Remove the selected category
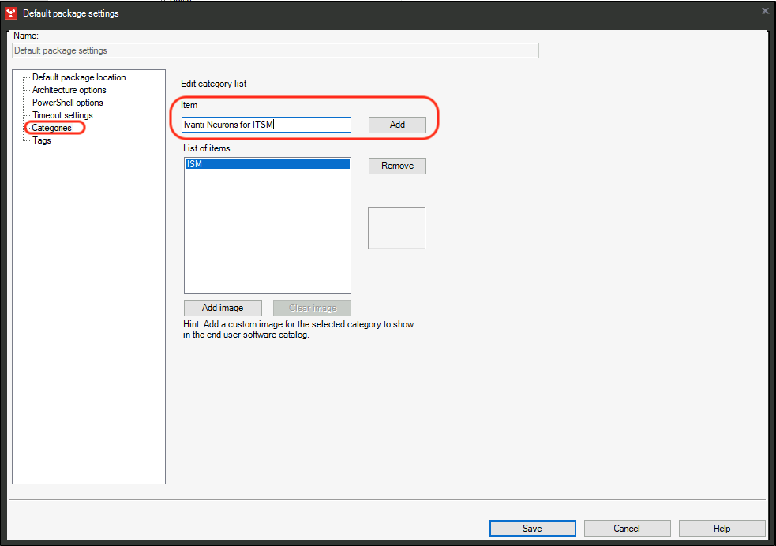 pyautogui.click(x=397, y=166)
